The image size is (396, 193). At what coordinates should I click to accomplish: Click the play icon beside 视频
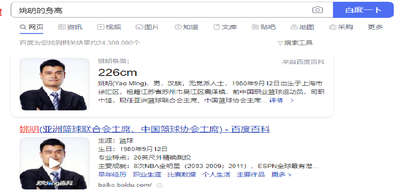coord(101,27)
